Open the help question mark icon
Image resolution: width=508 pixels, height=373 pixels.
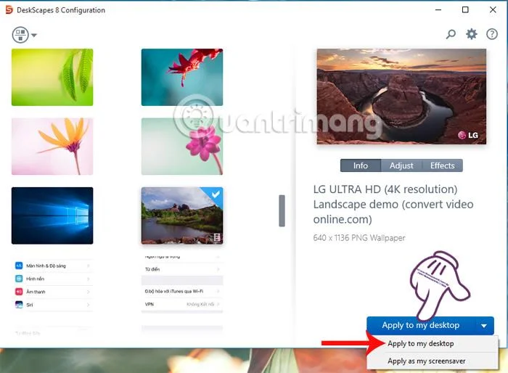492,33
